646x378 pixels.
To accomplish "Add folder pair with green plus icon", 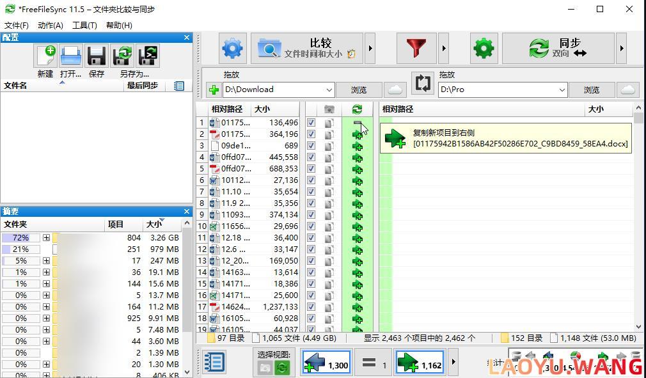I will 214,90.
